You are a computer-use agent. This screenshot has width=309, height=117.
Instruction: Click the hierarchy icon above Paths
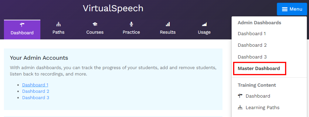[x=59, y=24]
